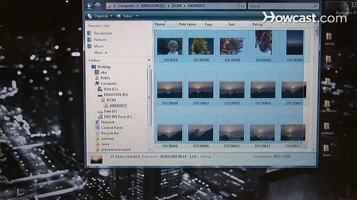Select the DSC00461 thumbnail

tap(264, 43)
